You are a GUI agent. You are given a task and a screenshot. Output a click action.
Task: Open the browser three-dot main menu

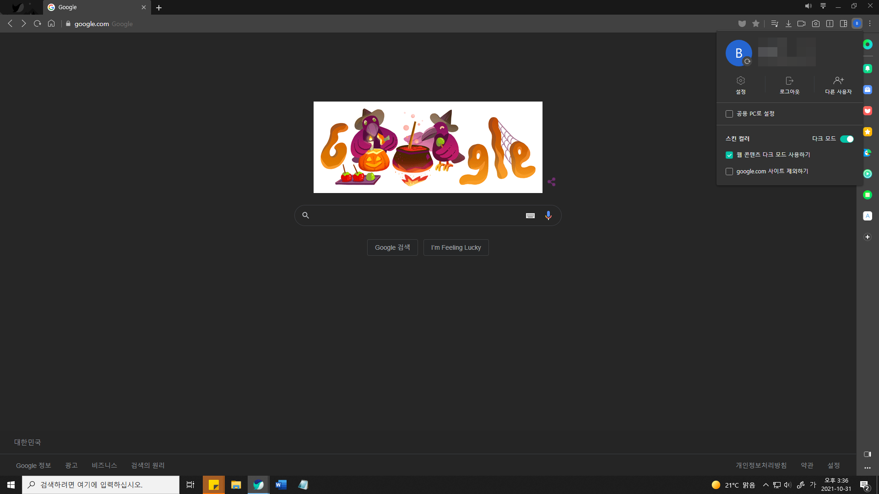click(x=870, y=24)
